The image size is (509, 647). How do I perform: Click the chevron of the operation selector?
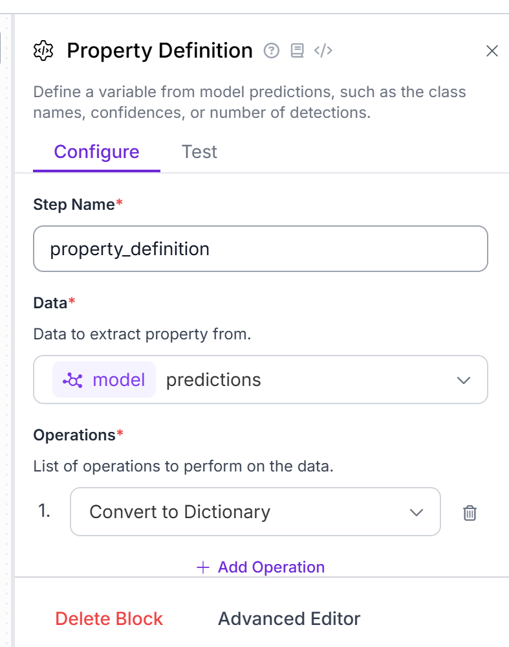pos(417,512)
